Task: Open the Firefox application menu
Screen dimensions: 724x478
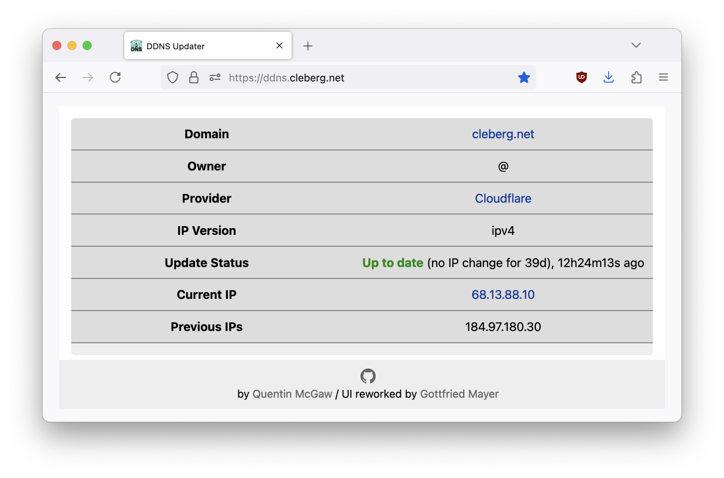Action: point(664,77)
